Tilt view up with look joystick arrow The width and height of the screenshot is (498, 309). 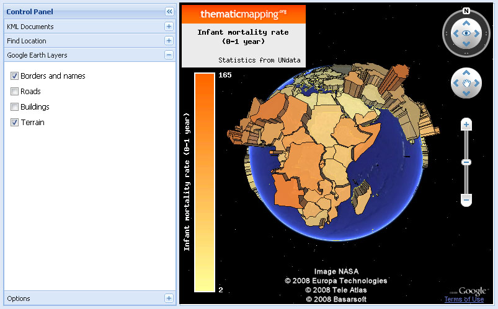[466, 24]
